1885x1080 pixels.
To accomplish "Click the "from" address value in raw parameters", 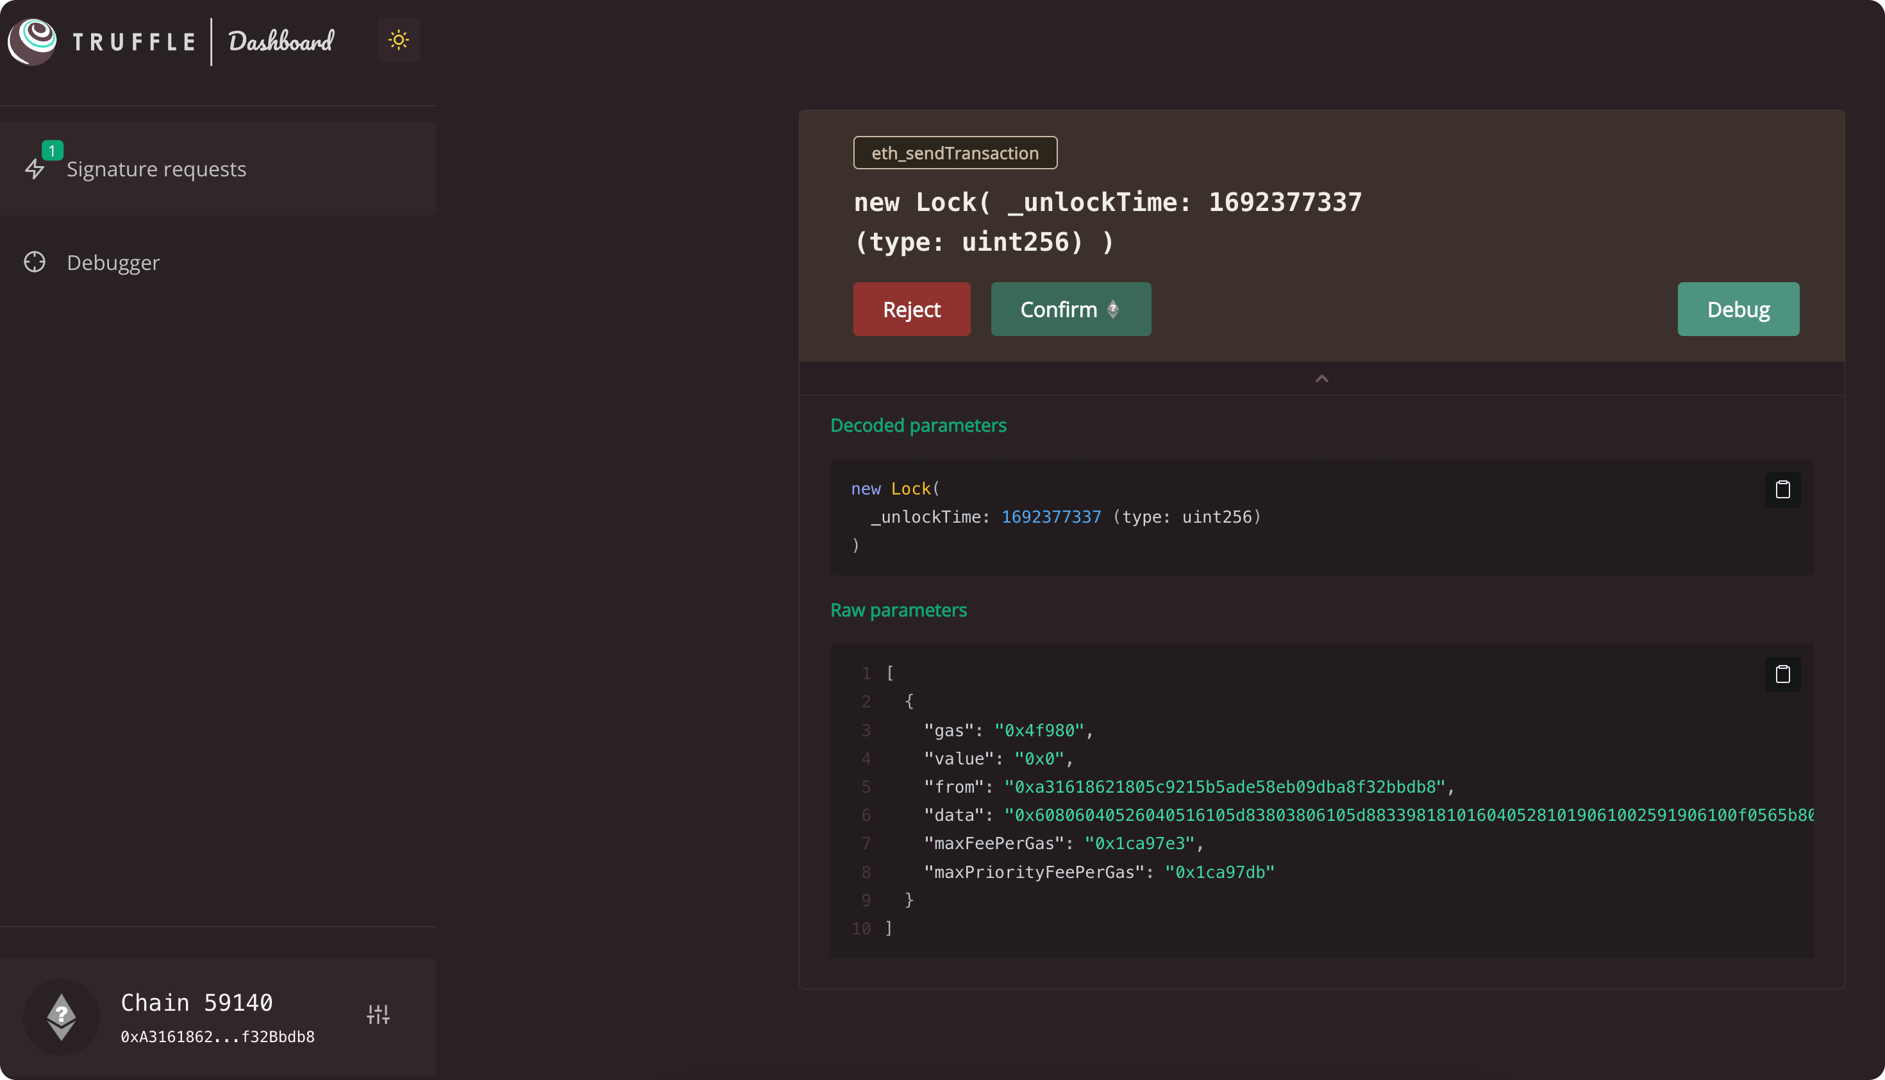I will (x=1224, y=787).
